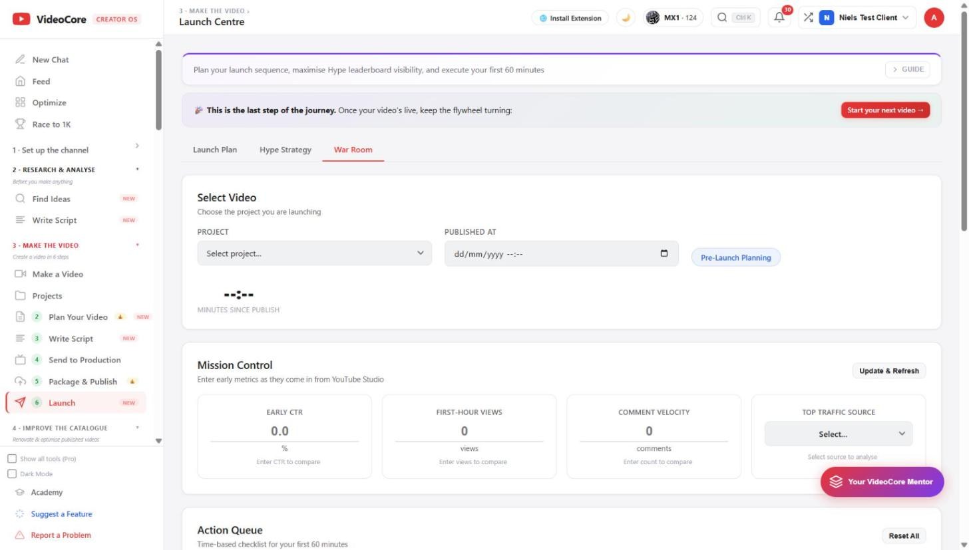Open calendar picker in Published At

click(x=664, y=253)
